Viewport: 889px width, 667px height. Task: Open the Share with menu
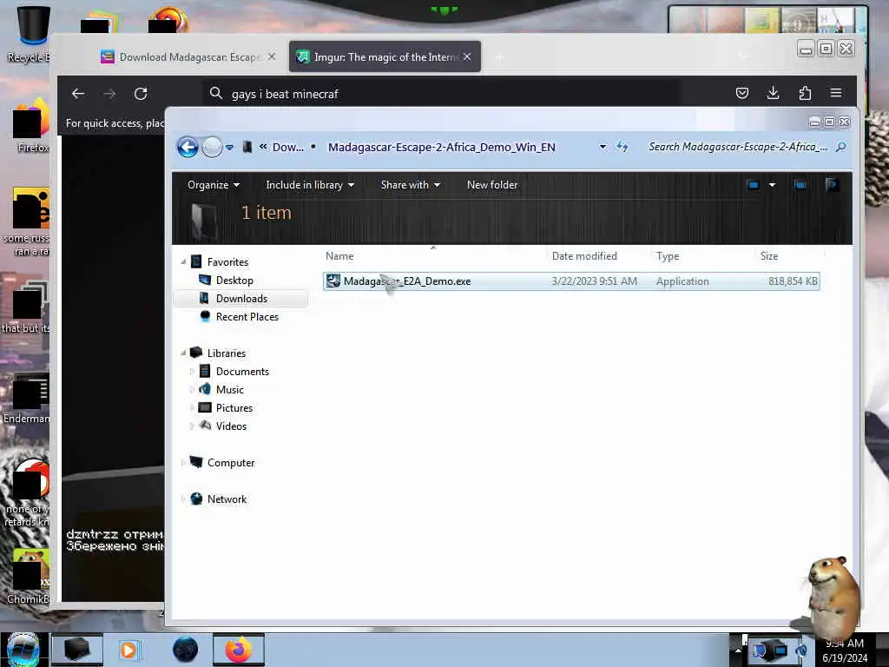(410, 185)
